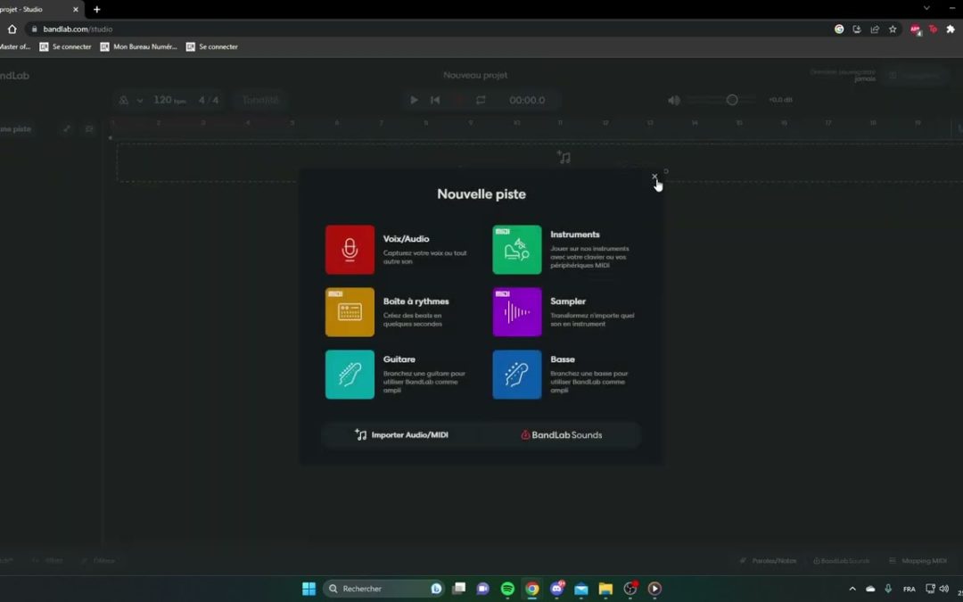
Task: Click the Boîte à rythmes label
Action: coord(416,301)
